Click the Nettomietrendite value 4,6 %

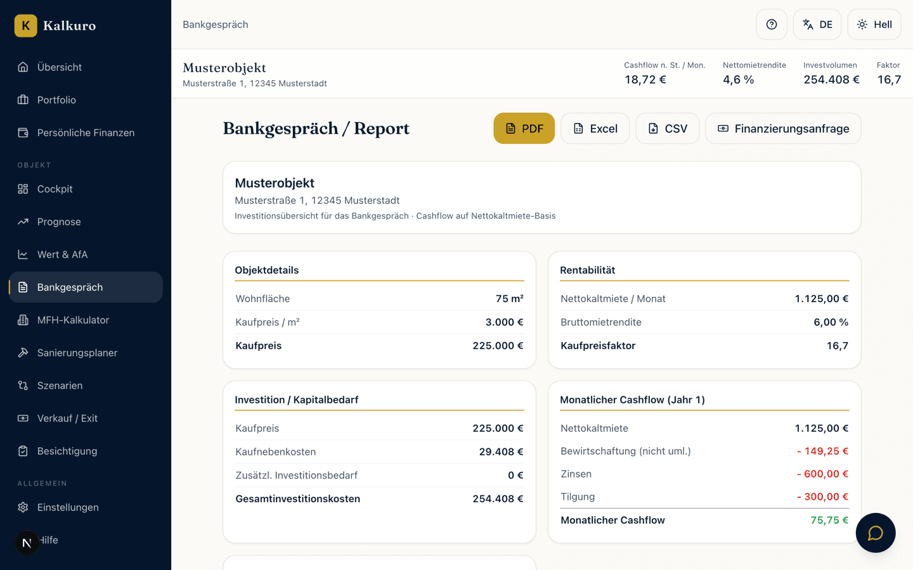[739, 80]
